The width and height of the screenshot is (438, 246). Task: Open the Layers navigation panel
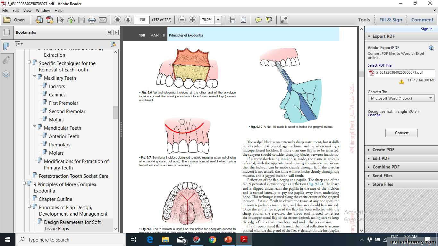[x=6, y=74]
